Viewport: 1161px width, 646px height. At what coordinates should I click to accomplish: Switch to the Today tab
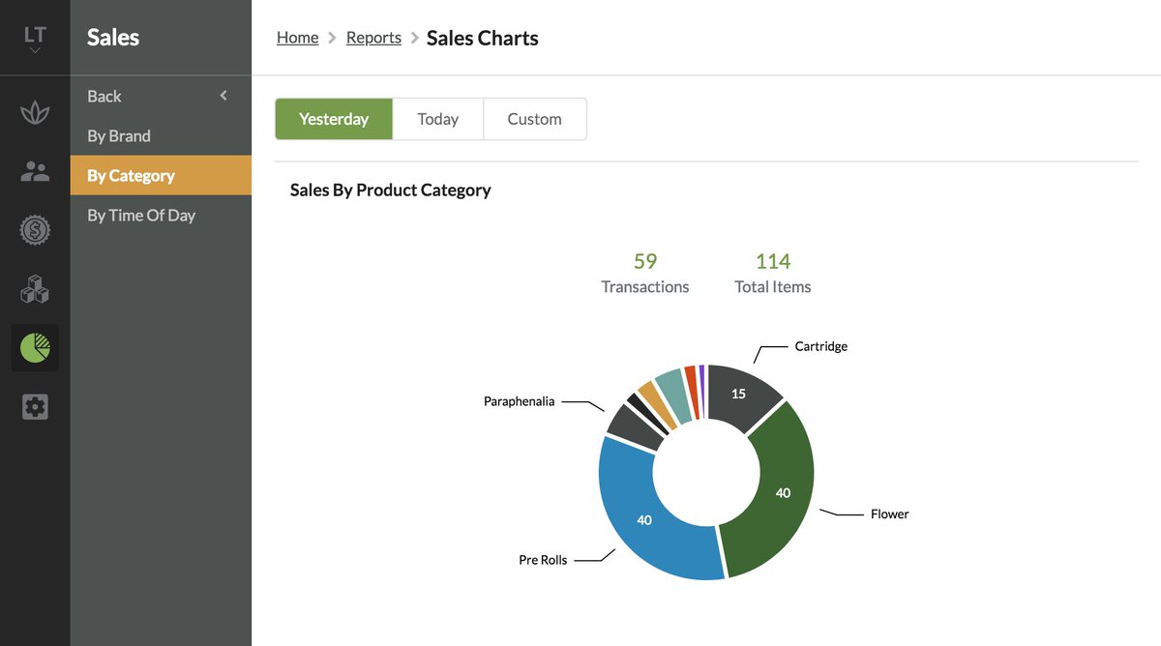pyautogui.click(x=437, y=118)
